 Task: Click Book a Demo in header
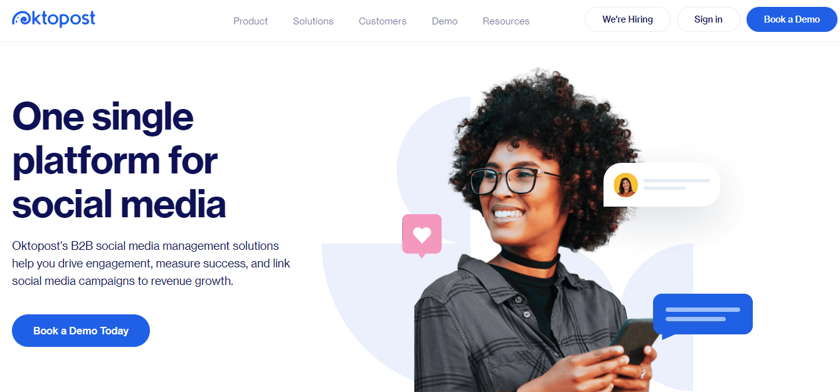(792, 19)
